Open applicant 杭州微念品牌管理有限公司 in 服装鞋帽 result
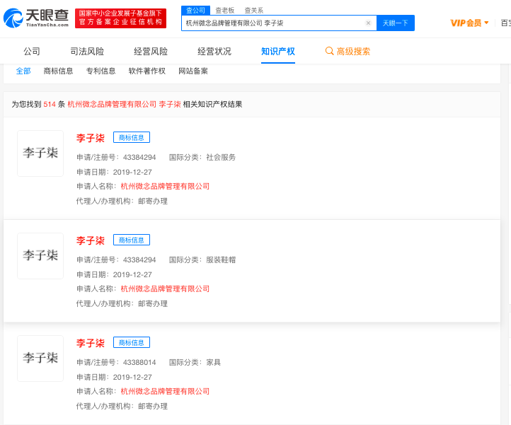 (x=165, y=289)
